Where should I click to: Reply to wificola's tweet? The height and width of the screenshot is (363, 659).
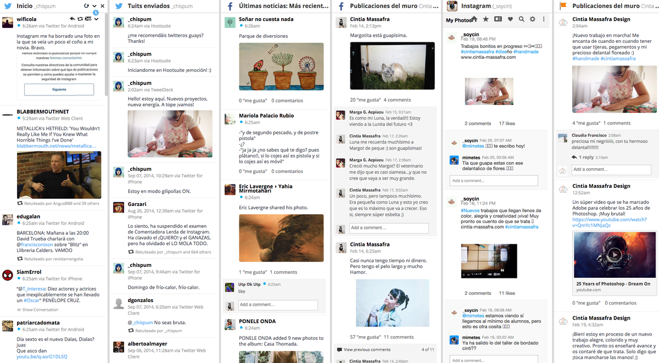point(73,19)
